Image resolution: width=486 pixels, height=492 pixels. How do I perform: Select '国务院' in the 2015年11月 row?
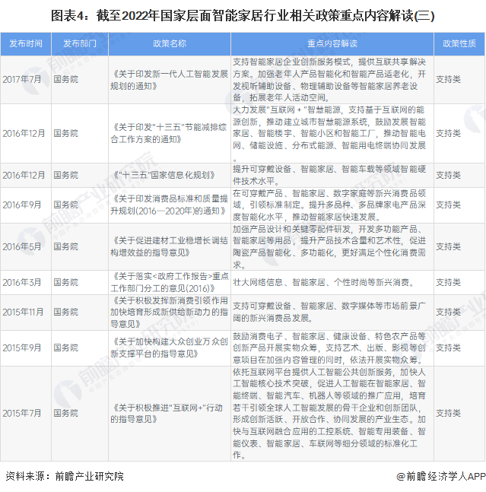65,313
